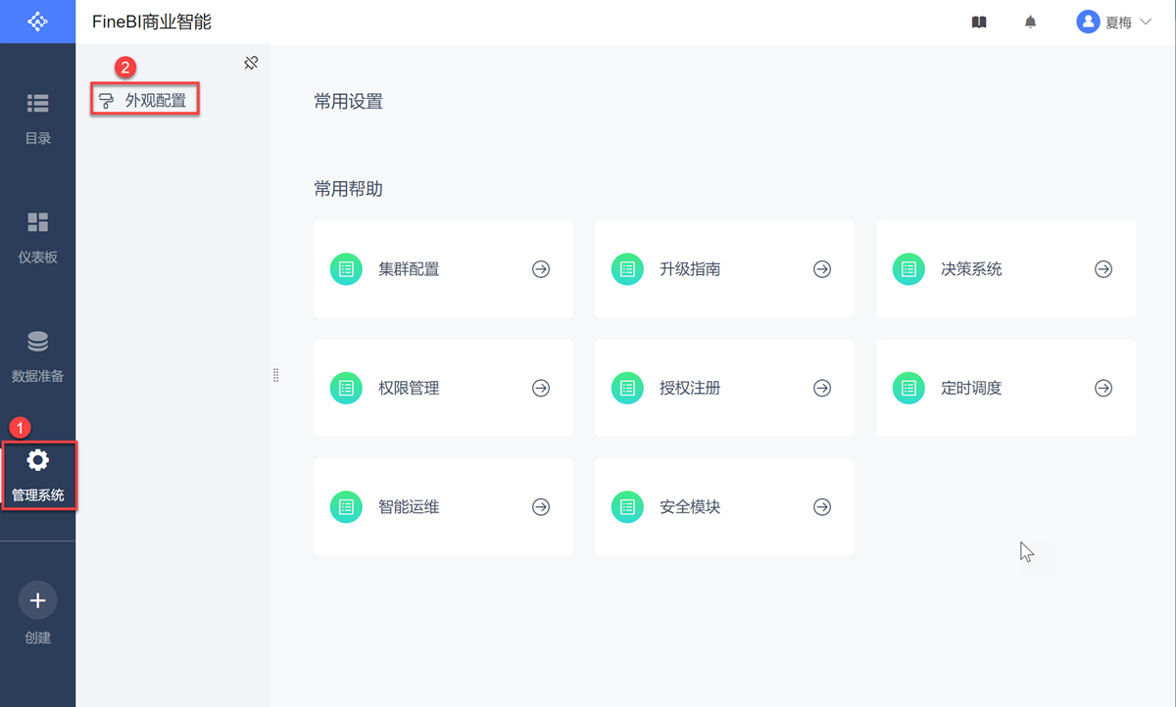This screenshot has height=707, width=1176.
Task: Expand the 夏梅 user dropdown
Action: 1145,22
